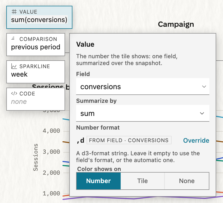Click the chevron in the conversions field
The height and width of the screenshot is (203, 223).
point(204,87)
